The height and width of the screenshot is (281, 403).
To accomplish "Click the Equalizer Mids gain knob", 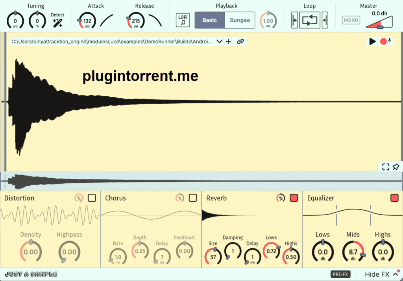I will 353,252.
